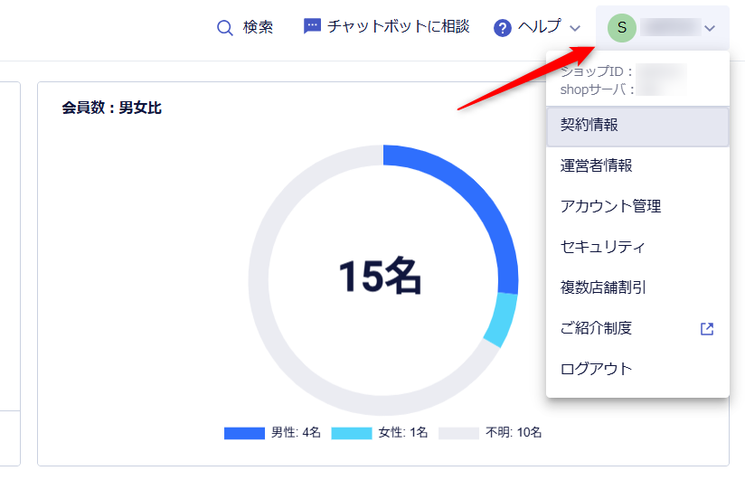Click the chatbot speech bubble icon
Screen dimensions: 745x480
click(x=312, y=27)
